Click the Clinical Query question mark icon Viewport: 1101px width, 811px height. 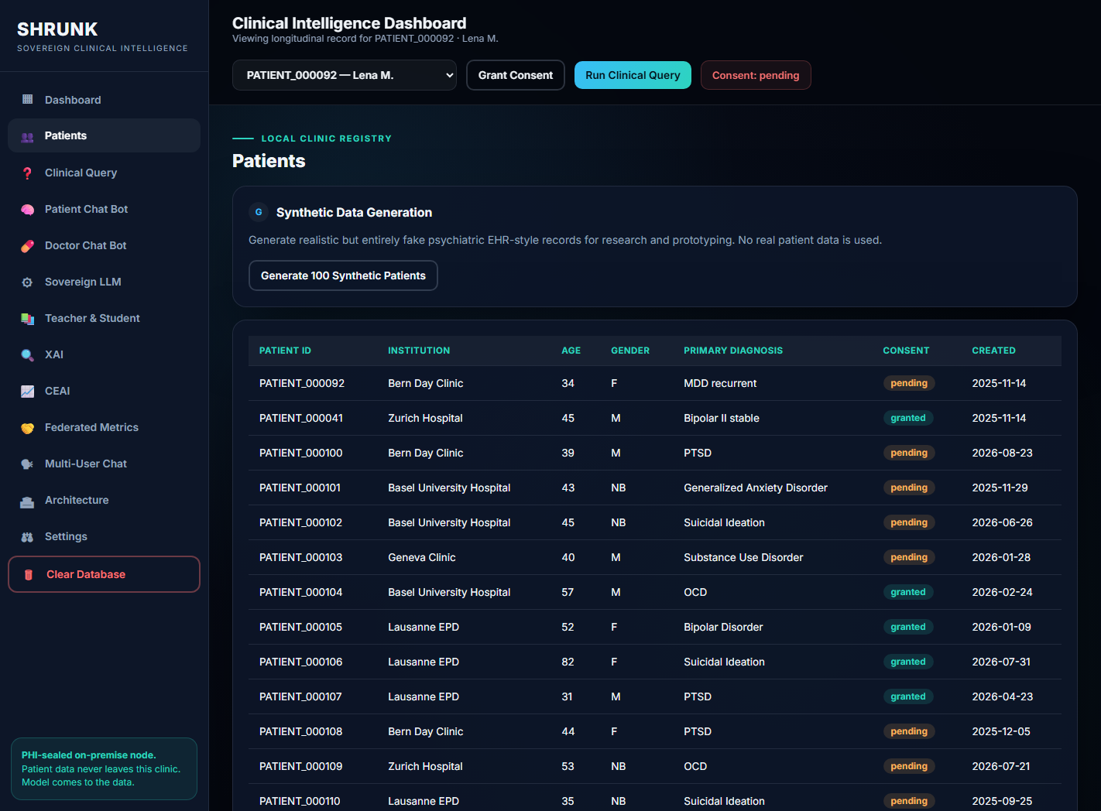28,173
